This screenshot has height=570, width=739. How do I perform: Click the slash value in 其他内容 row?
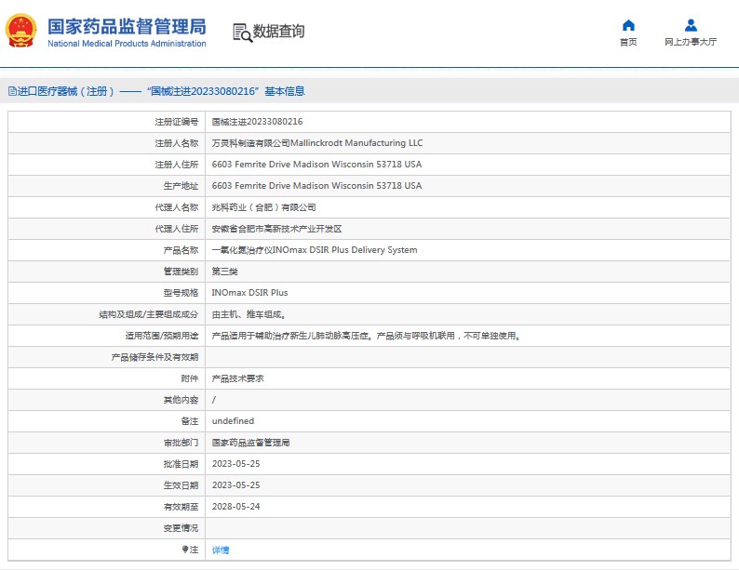(x=214, y=400)
